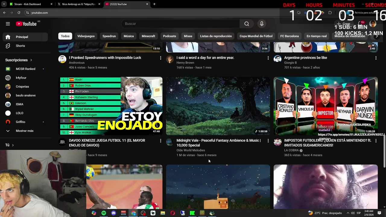The image size is (386, 217).
Task: Open the browser extensions puzzle icon
Action: (330, 13)
